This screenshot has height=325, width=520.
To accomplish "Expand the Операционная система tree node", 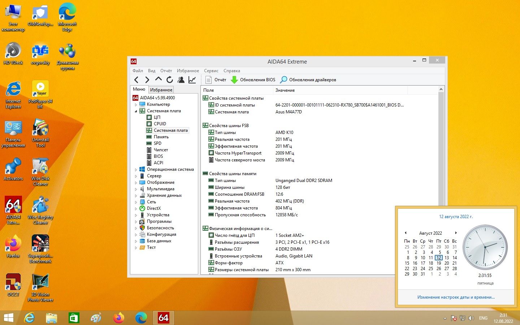I will [136, 170].
